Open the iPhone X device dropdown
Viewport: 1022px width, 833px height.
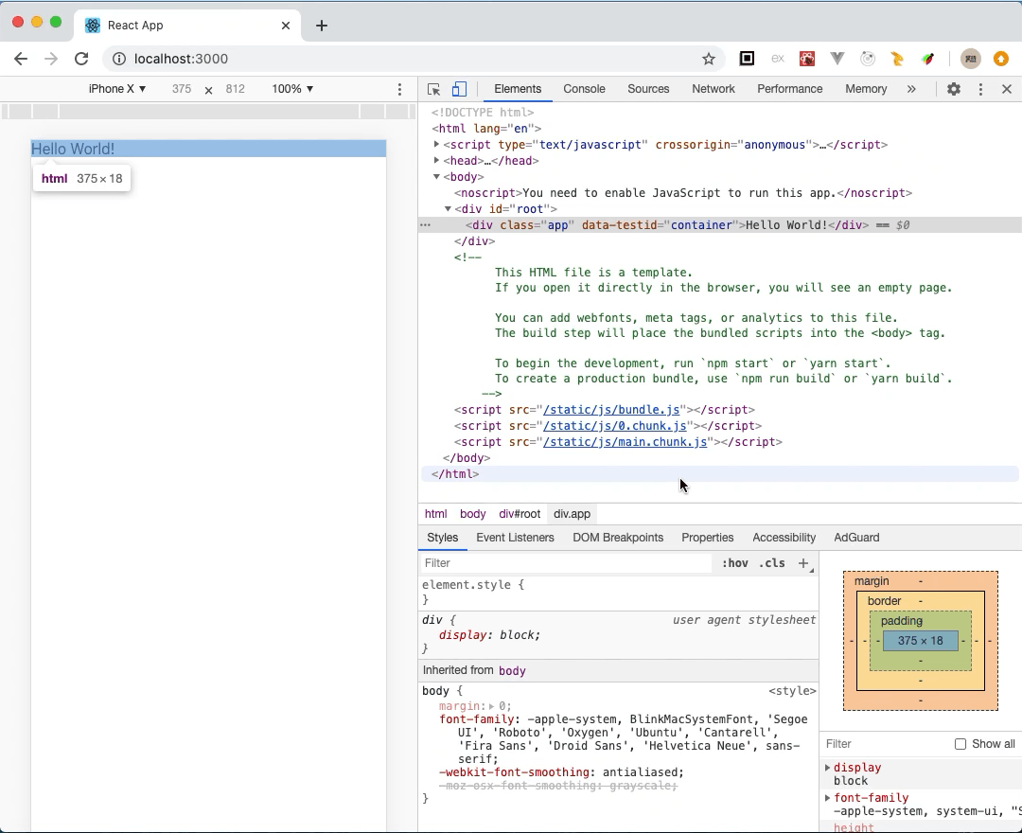tap(117, 89)
